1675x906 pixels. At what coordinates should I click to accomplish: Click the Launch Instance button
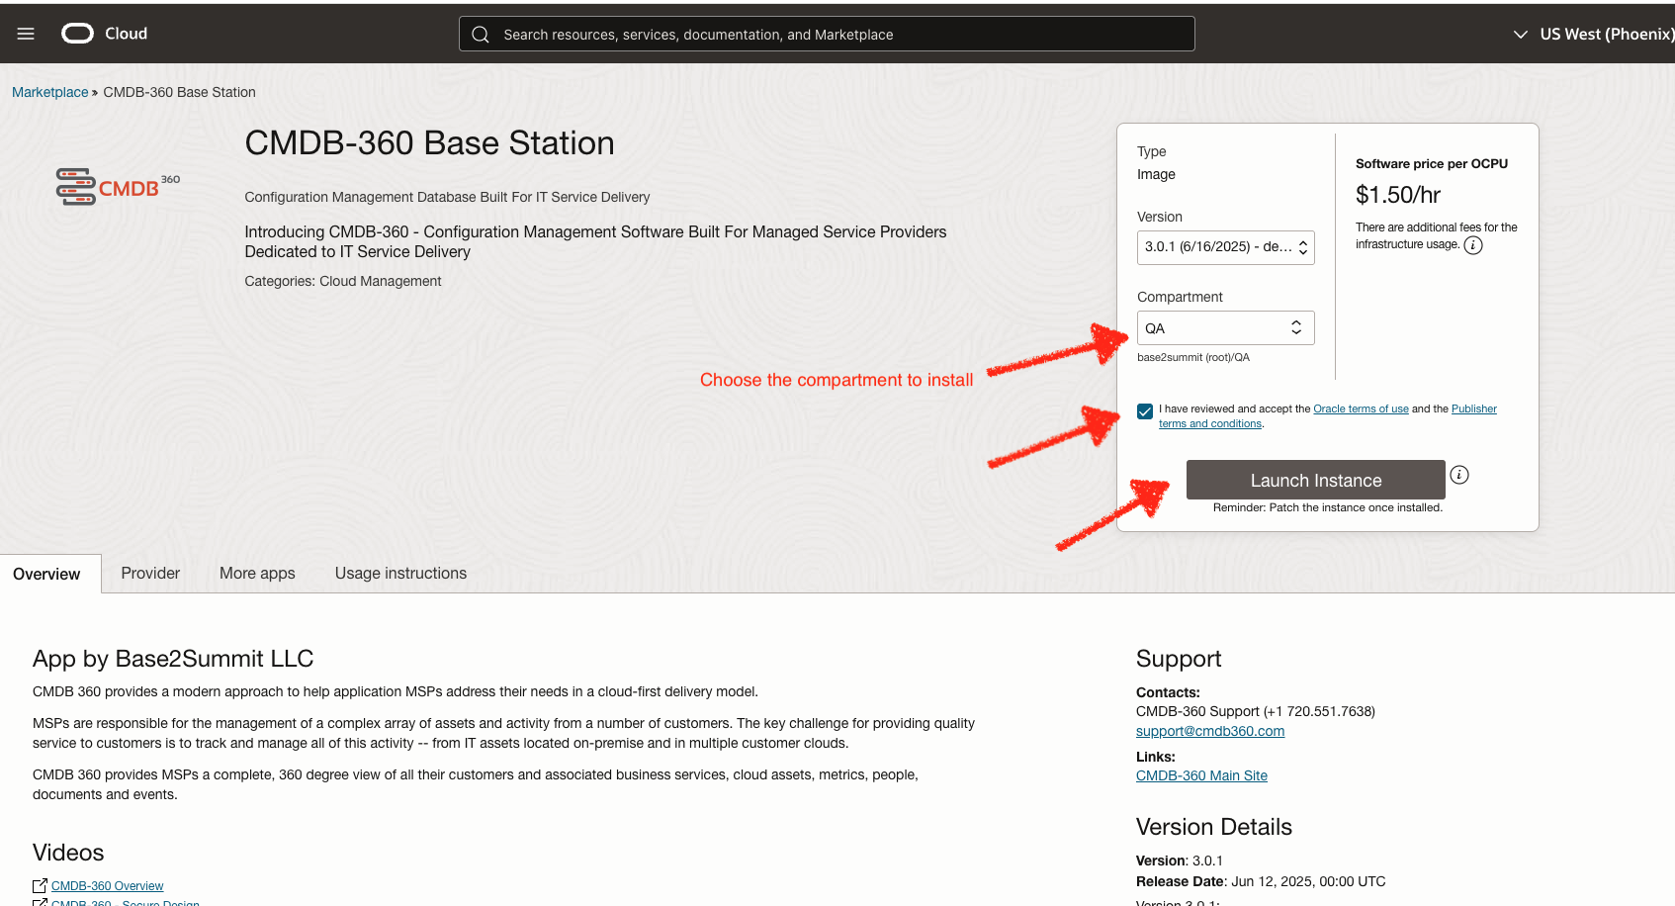click(x=1316, y=480)
